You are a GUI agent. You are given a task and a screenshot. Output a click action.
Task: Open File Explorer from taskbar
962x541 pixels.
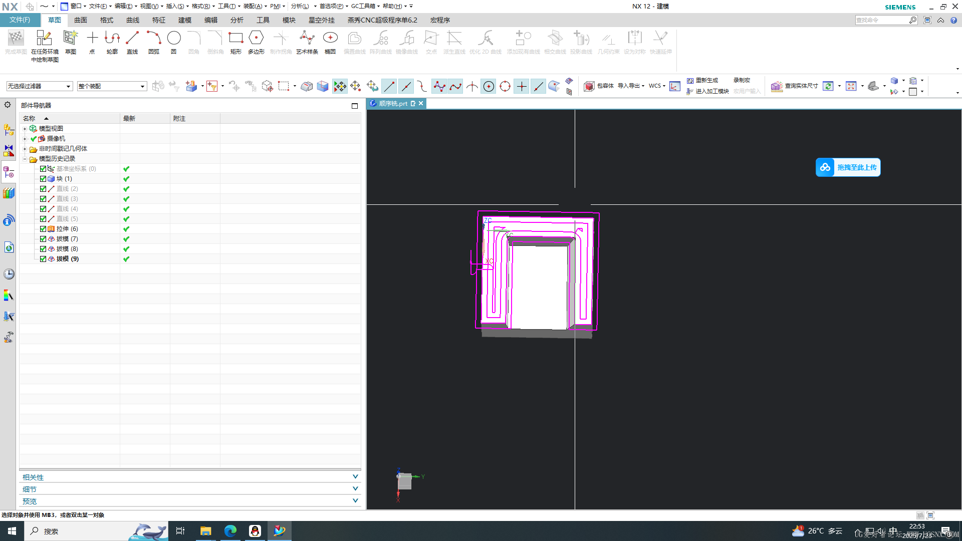coord(206,531)
